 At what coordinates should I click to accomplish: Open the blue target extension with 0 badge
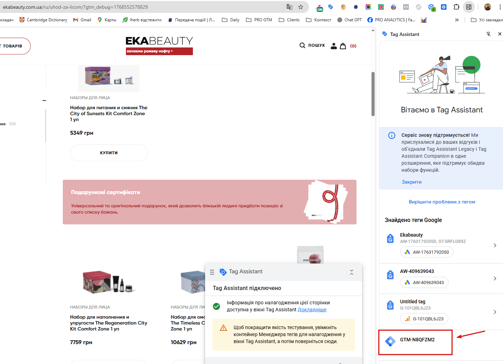(431, 7)
